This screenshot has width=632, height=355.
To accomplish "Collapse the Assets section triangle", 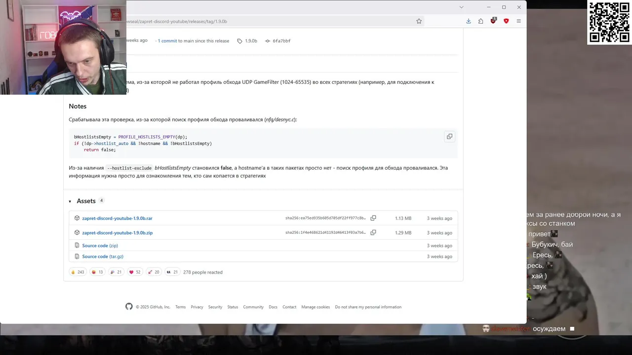I will (70, 201).
